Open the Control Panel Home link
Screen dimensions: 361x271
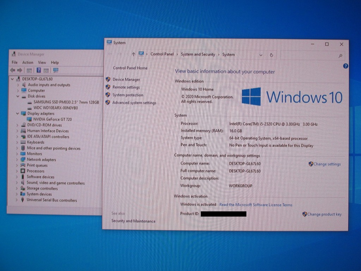click(x=130, y=68)
